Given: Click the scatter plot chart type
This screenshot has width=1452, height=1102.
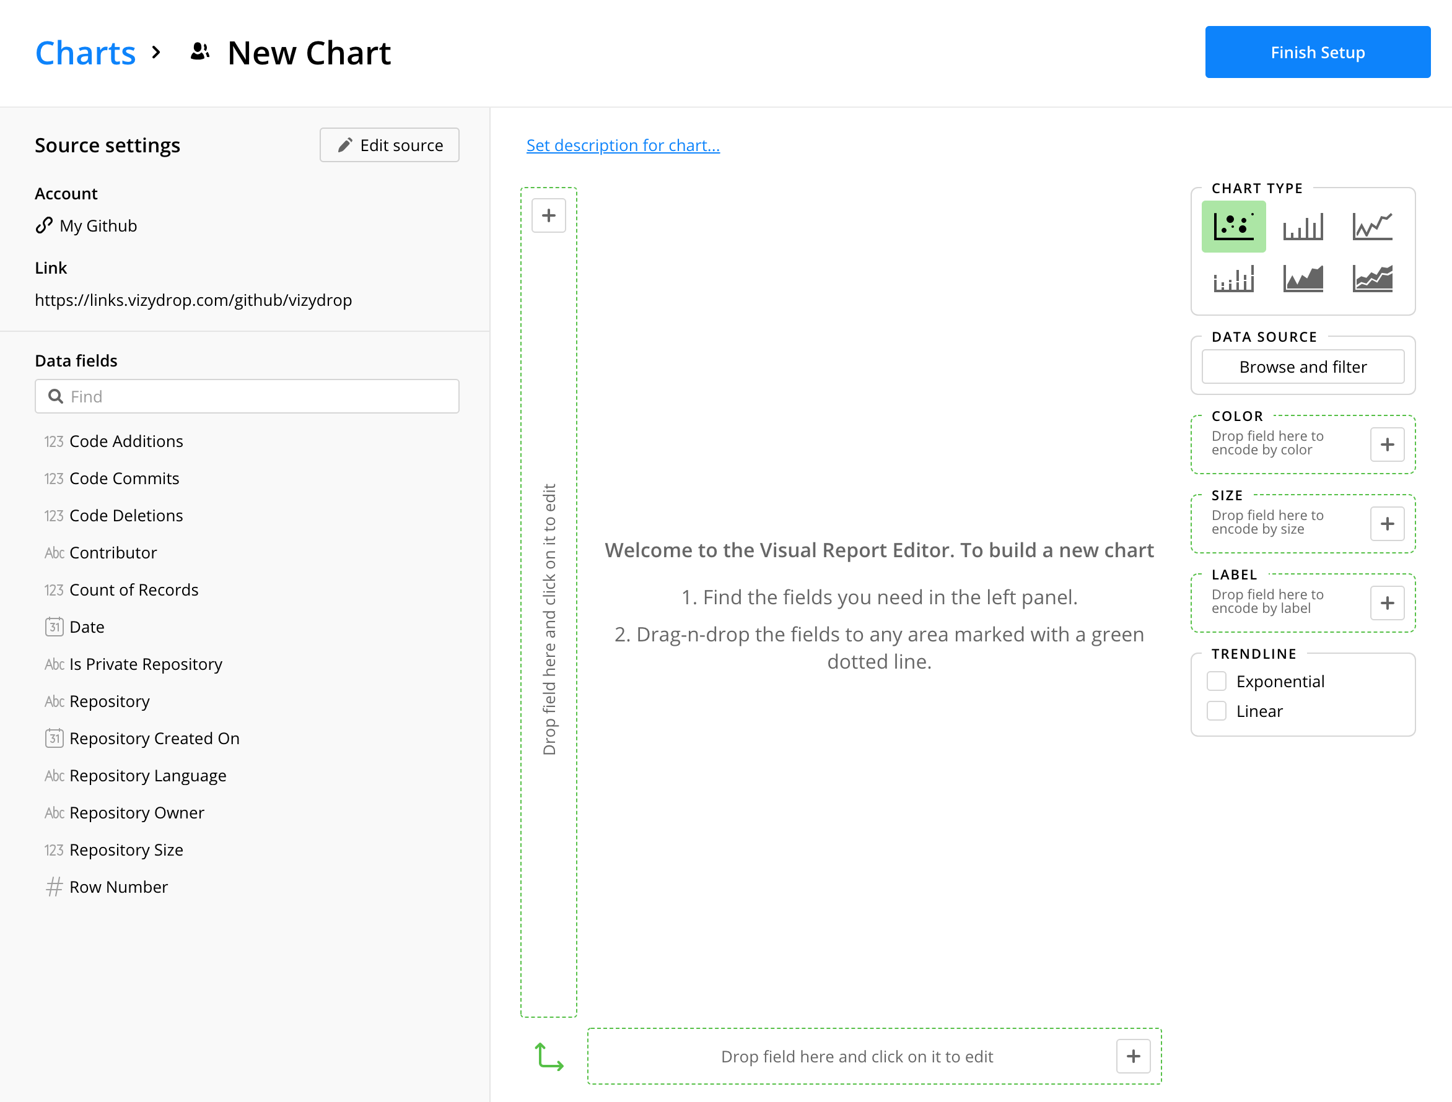Looking at the screenshot, I should [x=1233, y=227].
